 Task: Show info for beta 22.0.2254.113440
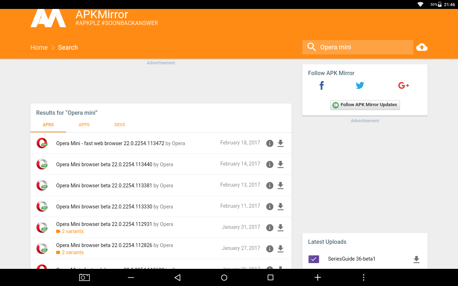point(270,164)
